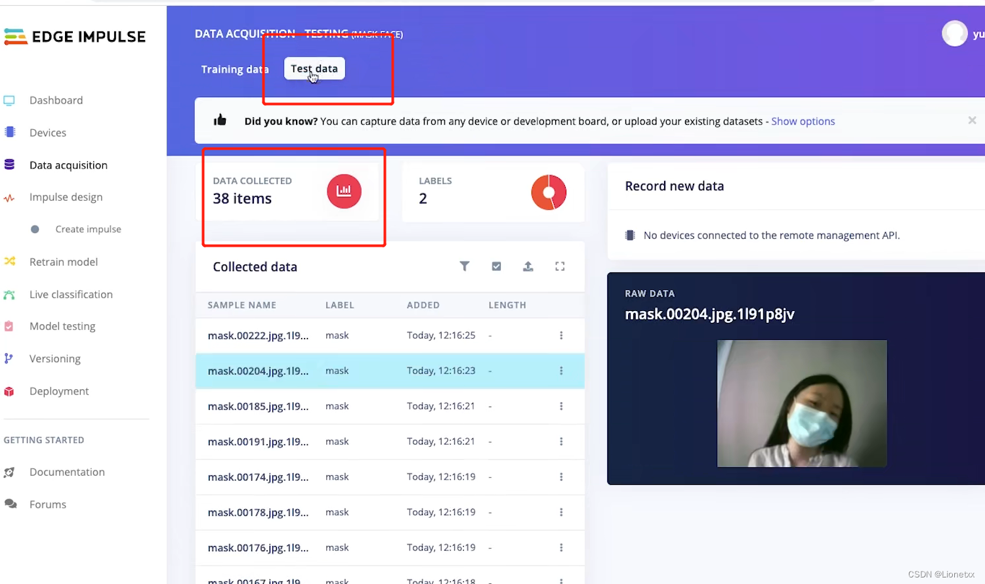Open options menu for mask.00174.jpg
The height and width of the screenshot is (584, 985).
561,477
